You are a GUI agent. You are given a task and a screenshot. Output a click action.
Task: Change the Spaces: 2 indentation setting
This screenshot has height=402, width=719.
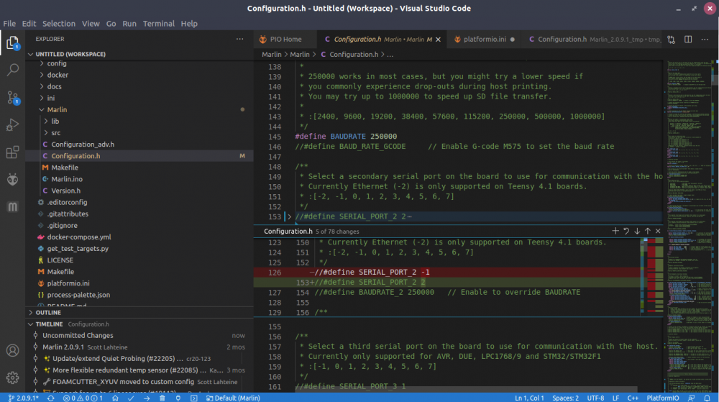[565, 398]
